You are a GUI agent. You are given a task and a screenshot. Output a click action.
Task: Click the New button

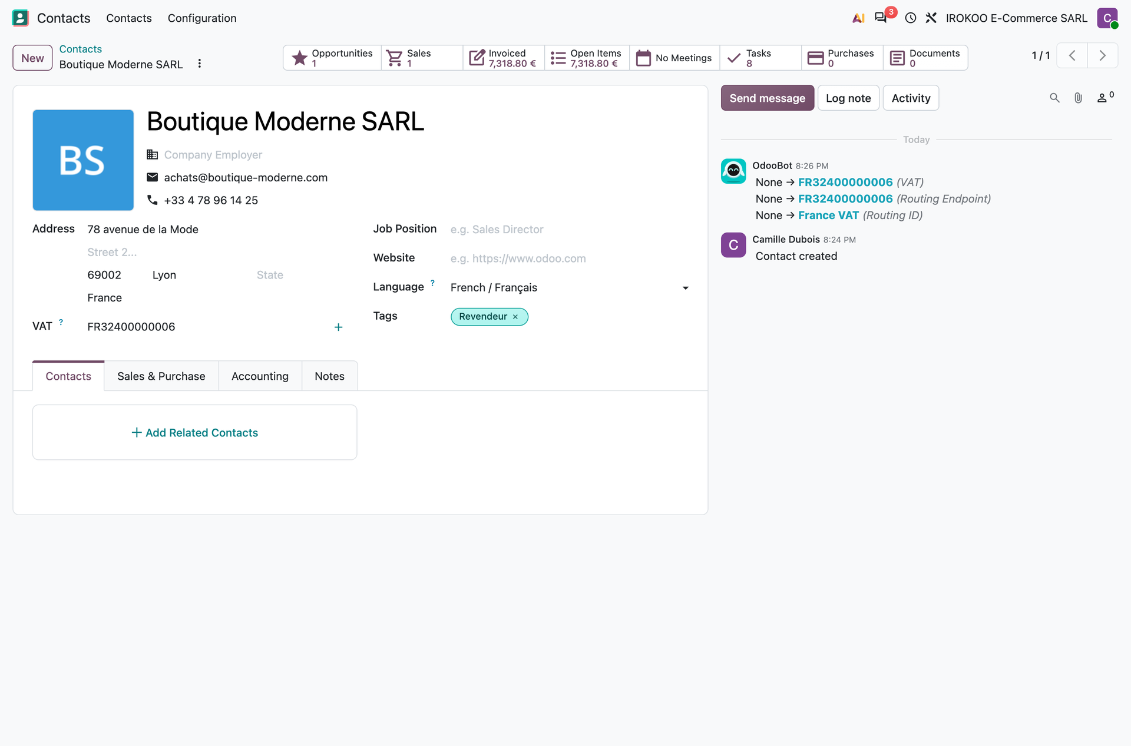click(x=32, y=58)
